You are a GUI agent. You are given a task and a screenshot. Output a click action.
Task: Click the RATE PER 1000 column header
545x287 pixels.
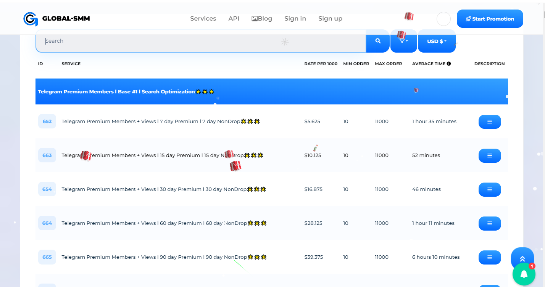click(321, 64)
